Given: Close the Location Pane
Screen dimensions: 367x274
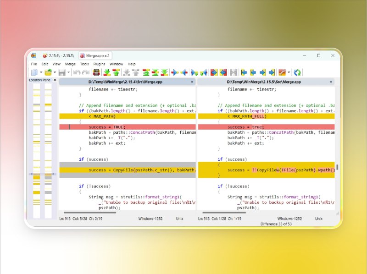Looking at the screenshot, I should [x=54, y=79].
